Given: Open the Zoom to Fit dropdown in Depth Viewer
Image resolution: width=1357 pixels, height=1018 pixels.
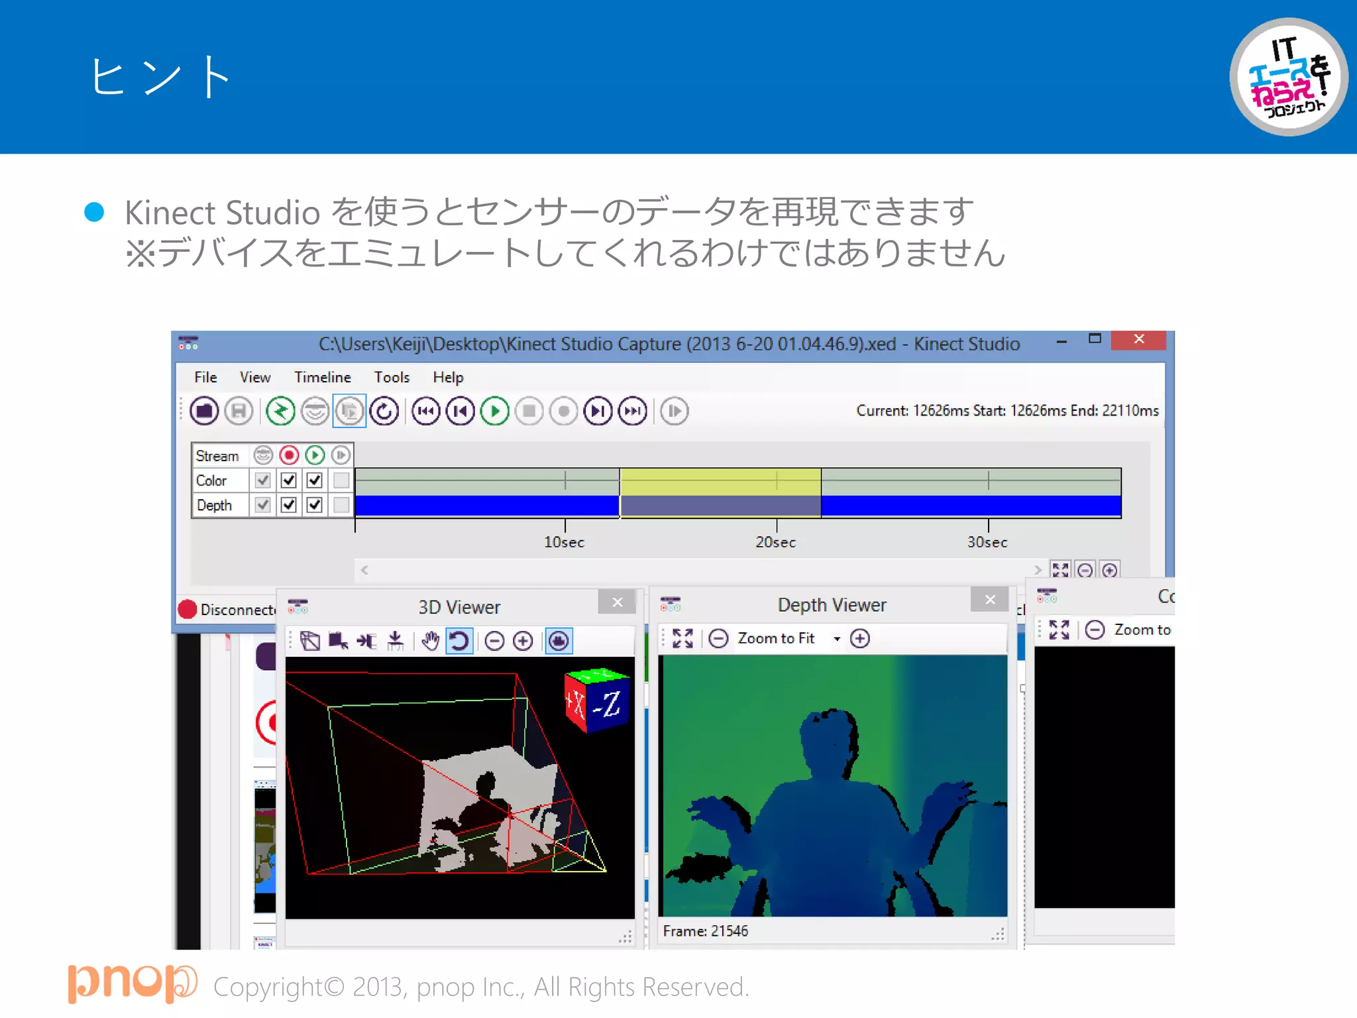Looking at the screenshot, I should point(837,639).
